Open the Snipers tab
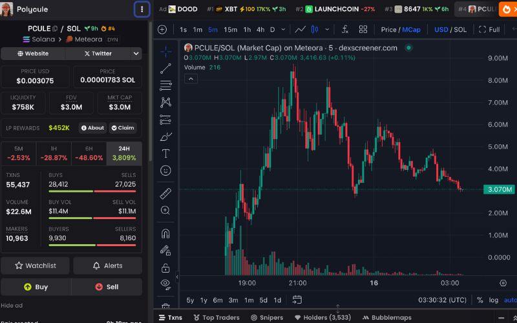Screen dimensions: 517x323 click(267, 317)
